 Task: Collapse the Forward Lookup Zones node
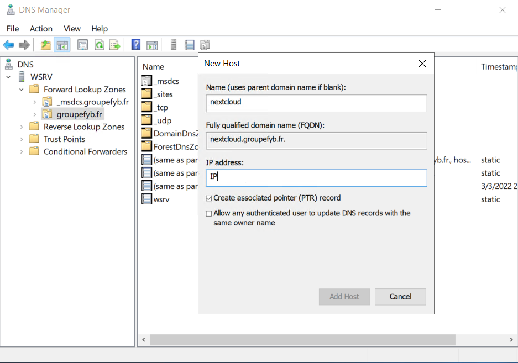click(x=22, y=89)
